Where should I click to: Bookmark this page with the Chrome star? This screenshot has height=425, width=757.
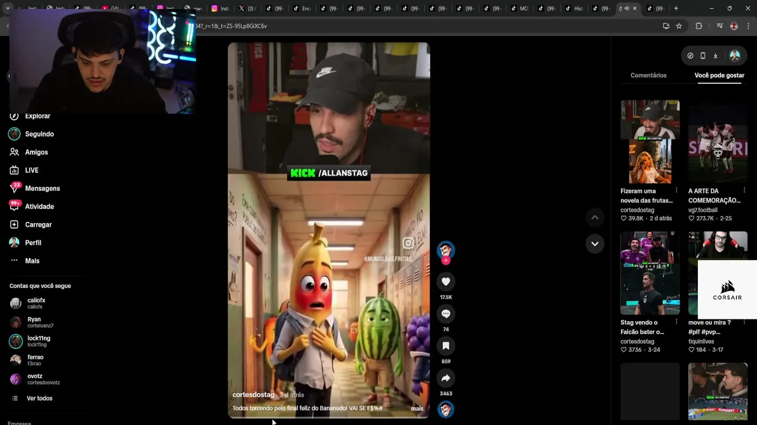tap(679, 26)
